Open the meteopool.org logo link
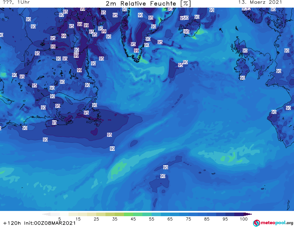The image size is (294, 227). (273, 223)
